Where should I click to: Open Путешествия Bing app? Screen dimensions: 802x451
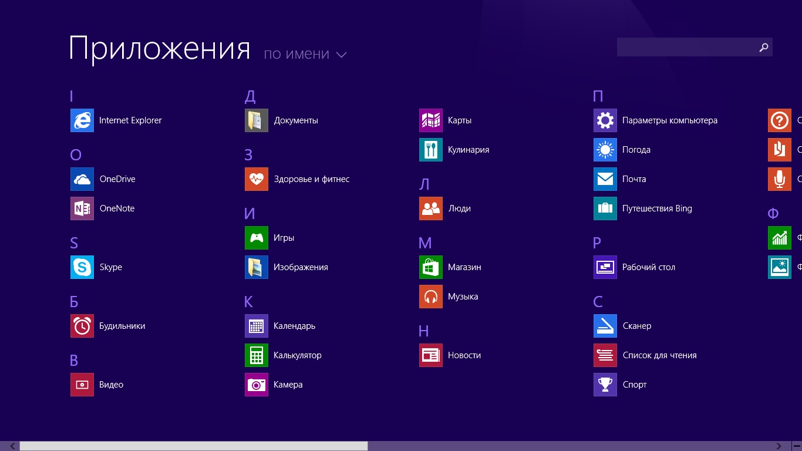(643, 208)
